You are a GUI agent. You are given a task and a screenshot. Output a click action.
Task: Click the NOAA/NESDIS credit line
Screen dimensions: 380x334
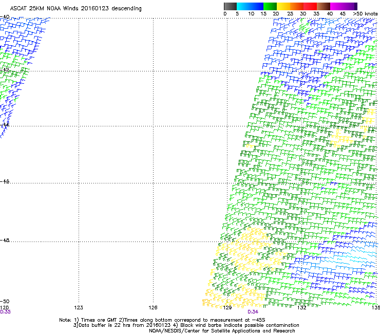222,331
